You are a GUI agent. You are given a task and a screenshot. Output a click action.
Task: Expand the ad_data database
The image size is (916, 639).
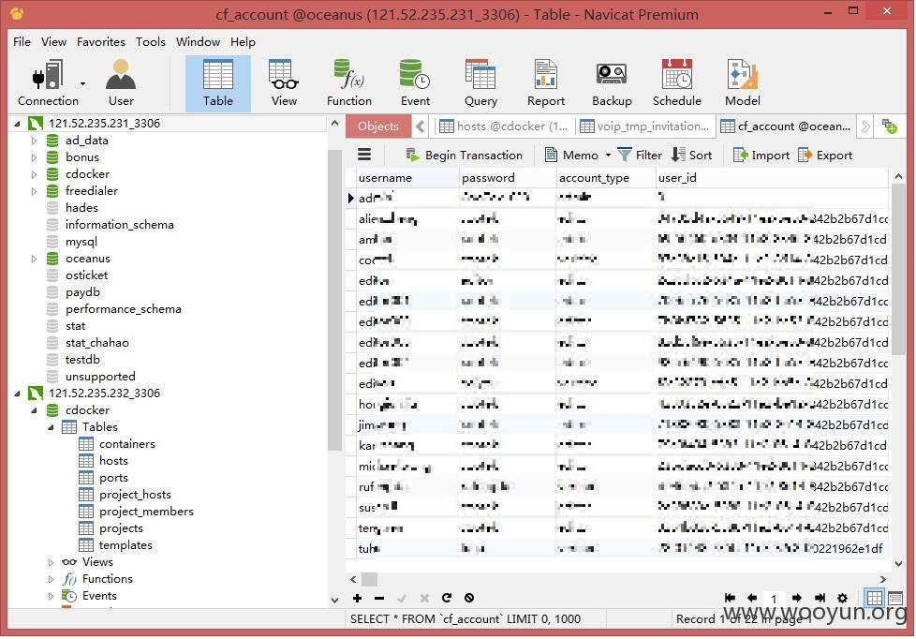tap(34, 141)
